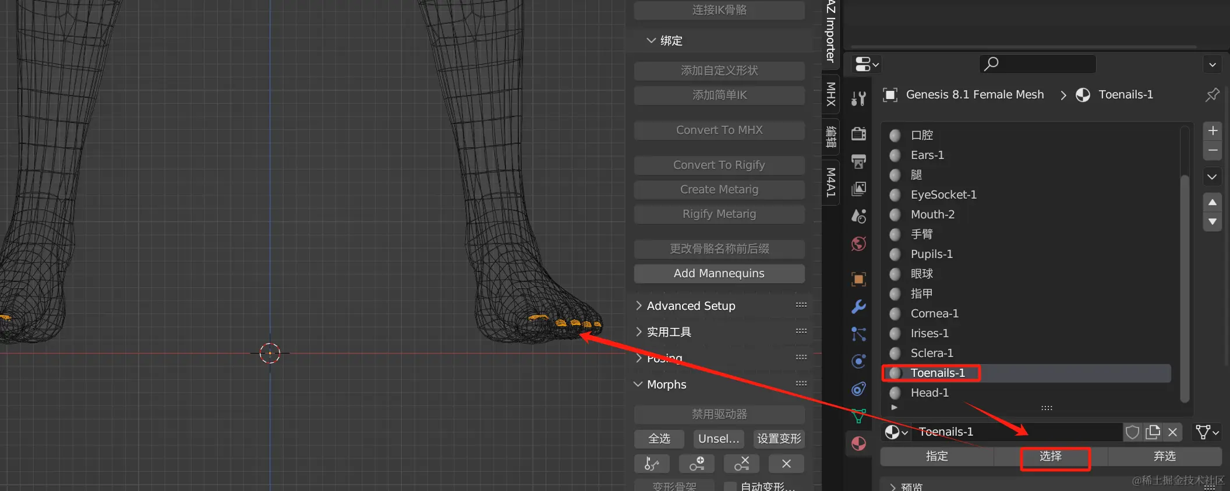Open the View Layer properties tab
Image resolution: width=1230 pixels, height=491 pixels.
[858, 189]
